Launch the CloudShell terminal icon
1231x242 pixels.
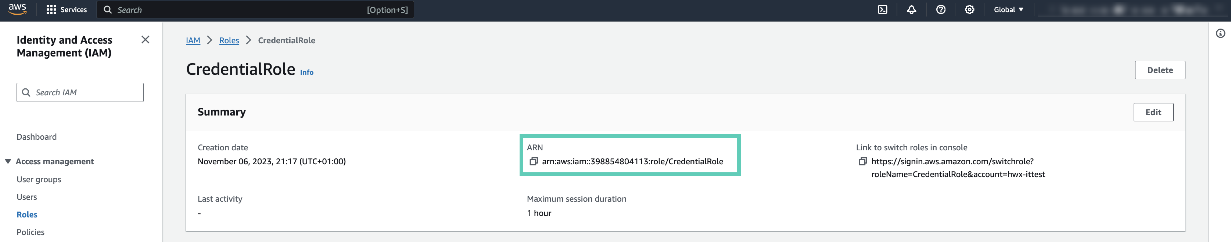[882, 10]
